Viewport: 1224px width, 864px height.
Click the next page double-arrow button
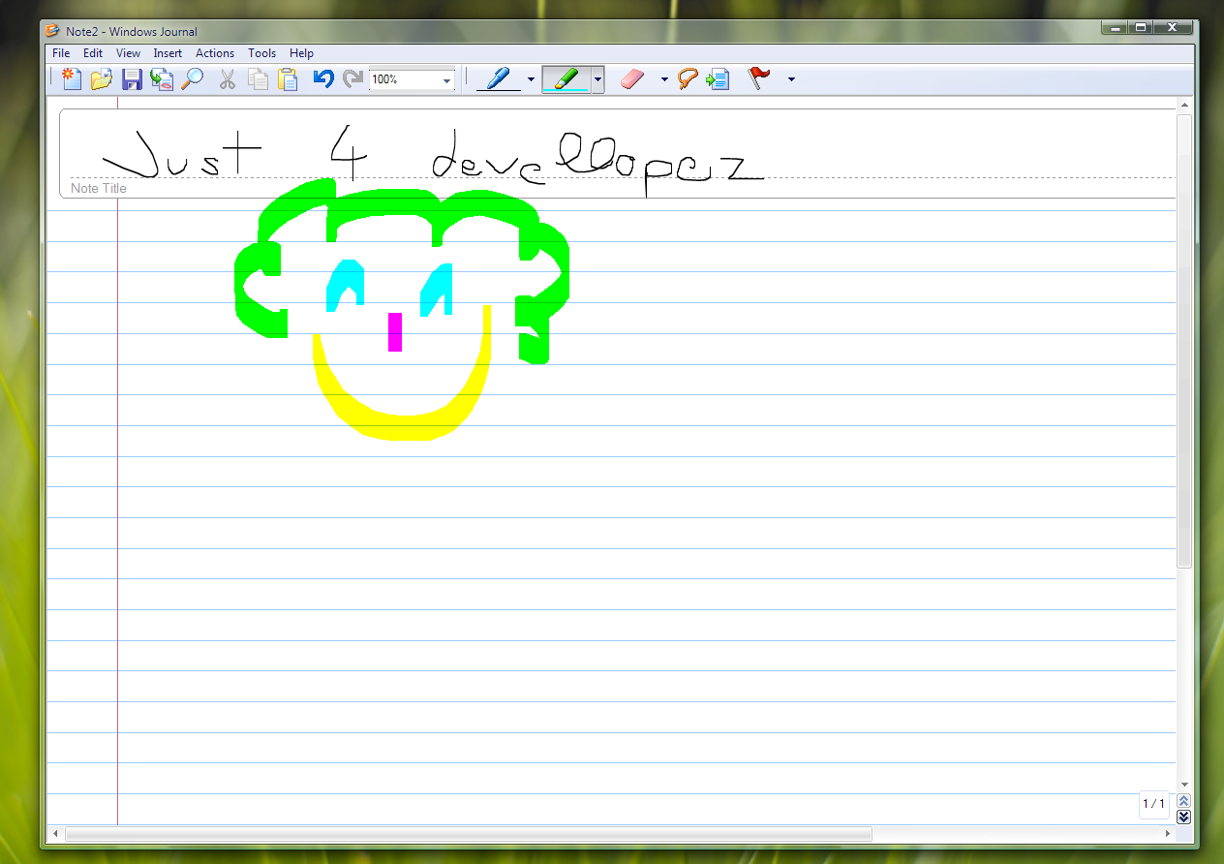pos(1183,818)
